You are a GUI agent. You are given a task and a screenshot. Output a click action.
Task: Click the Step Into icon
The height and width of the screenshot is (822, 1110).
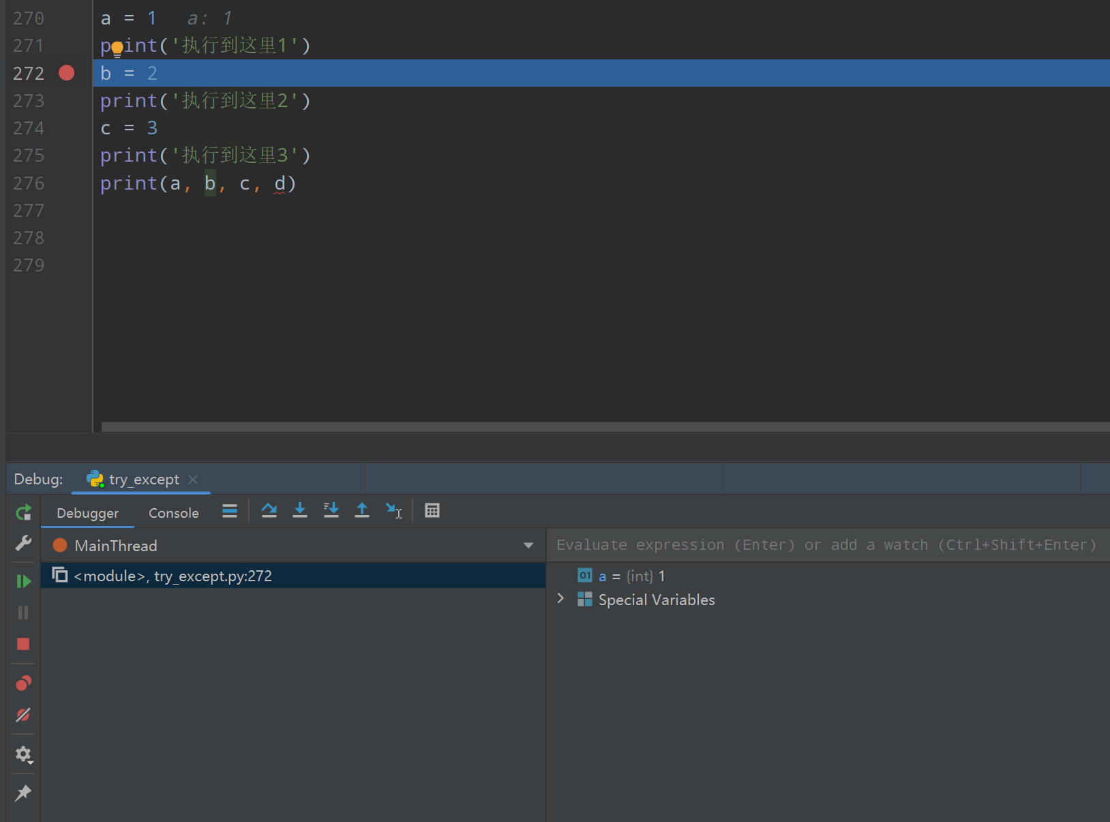point(300,510)
